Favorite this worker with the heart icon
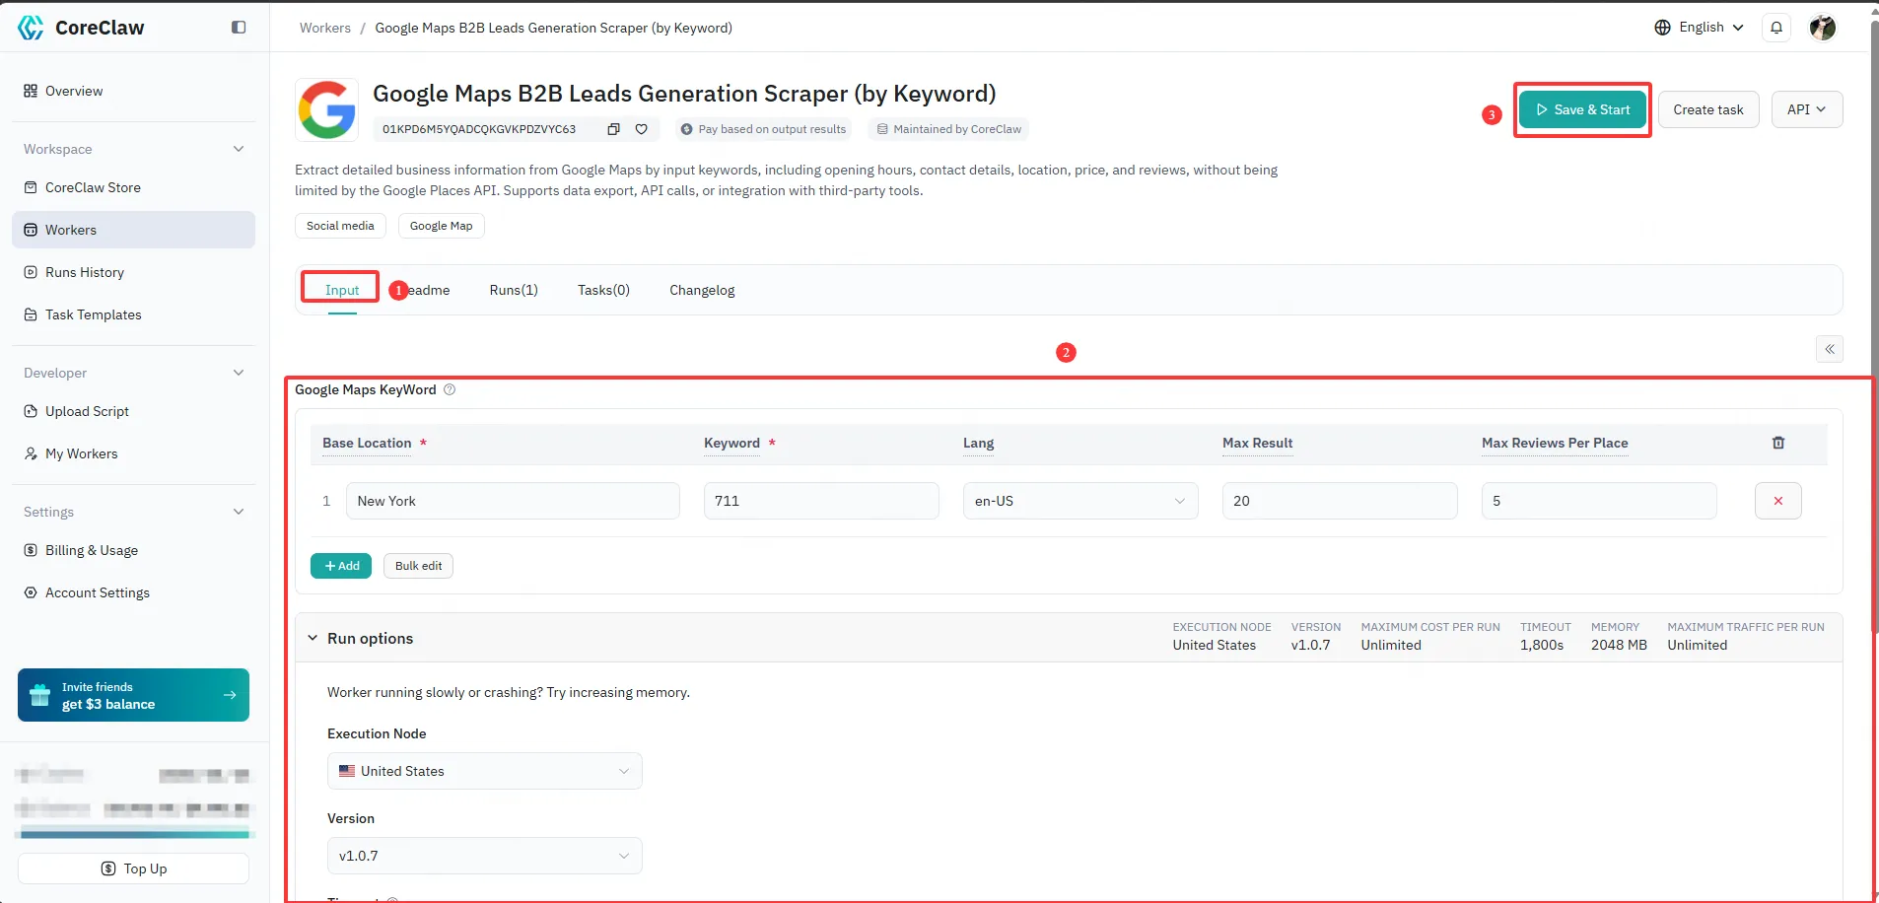The image size is (1879, 903). pos(641,129)
